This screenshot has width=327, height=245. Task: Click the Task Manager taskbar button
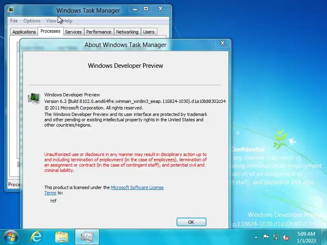pos(87,237)
